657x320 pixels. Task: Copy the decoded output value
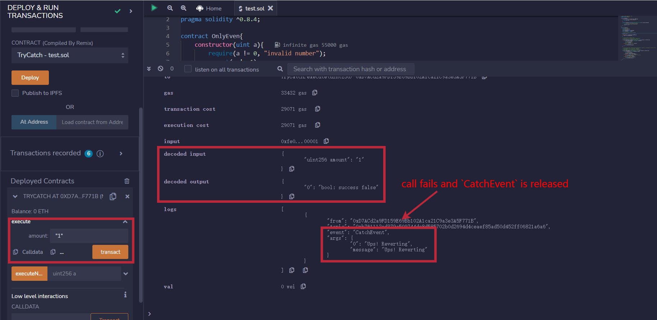tap(291, 196)
